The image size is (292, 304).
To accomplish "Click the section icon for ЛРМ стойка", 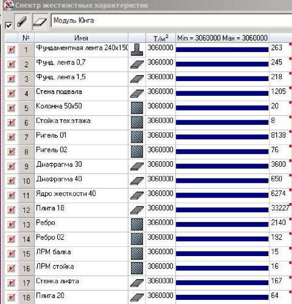I will [x=137, y=268].
